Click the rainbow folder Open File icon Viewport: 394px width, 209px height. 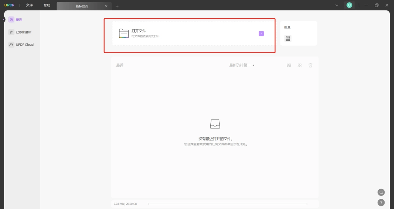(x=124, y=33)
